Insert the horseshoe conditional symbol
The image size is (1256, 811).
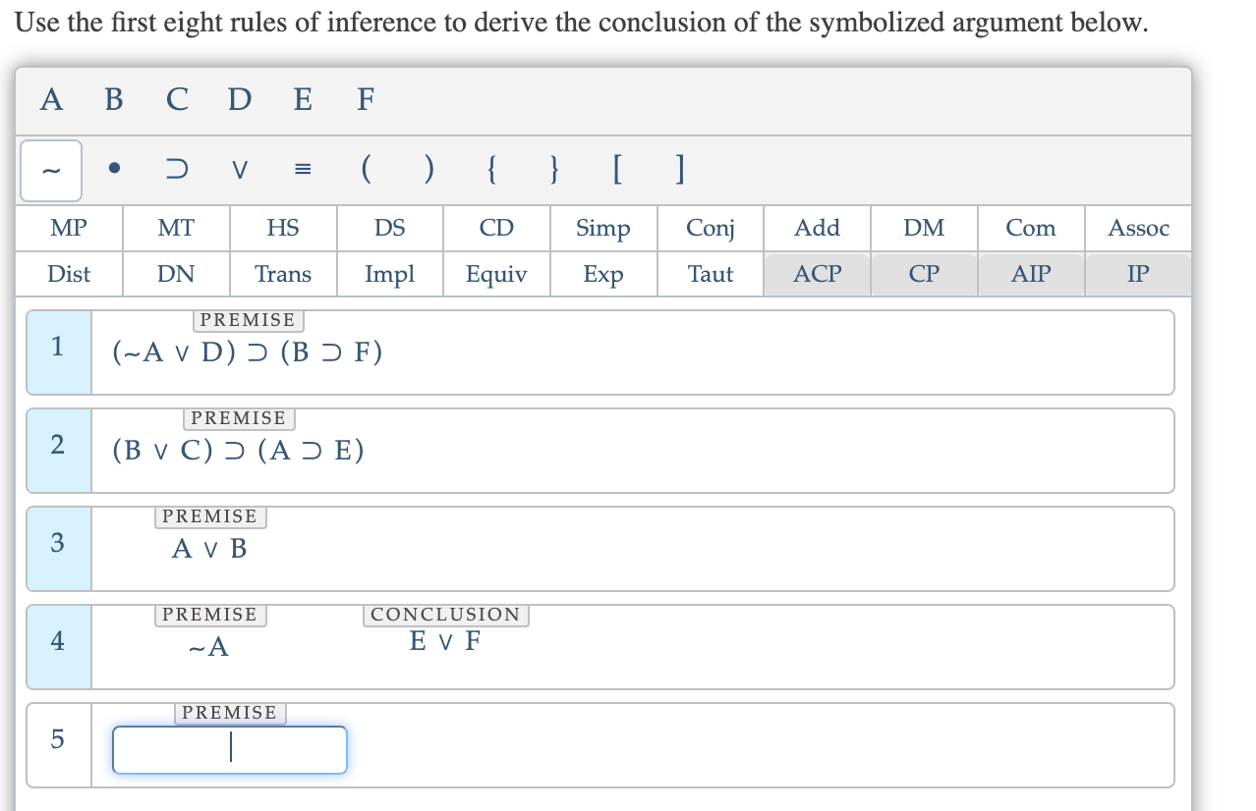click(175, 169)
